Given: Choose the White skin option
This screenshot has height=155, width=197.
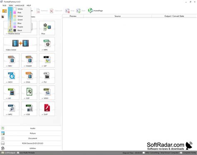Looking at the screenshot, I should click(x=22, y=9).
